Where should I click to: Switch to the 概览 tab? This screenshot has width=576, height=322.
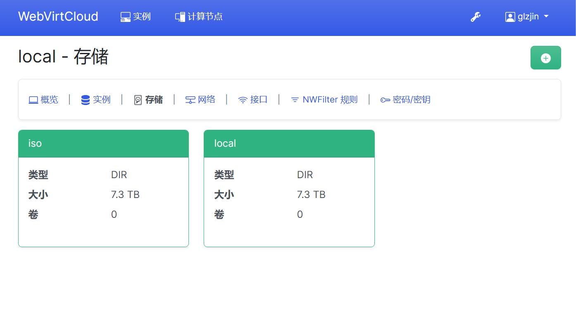point(49,100)
